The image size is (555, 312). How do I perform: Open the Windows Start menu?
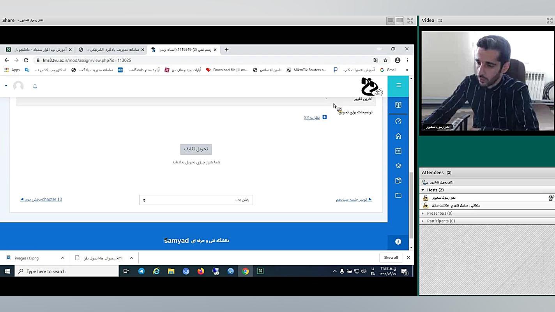click(x=7, y=271)
